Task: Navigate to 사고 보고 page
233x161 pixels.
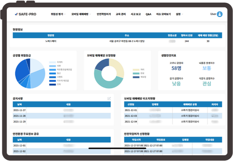Action: click(x=136, y=14)
